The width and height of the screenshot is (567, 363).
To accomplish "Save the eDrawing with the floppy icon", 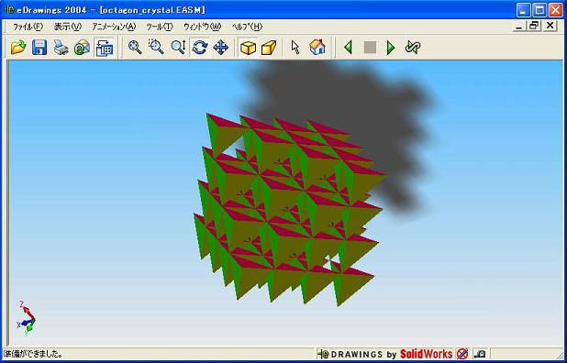I will click(39, 48).
